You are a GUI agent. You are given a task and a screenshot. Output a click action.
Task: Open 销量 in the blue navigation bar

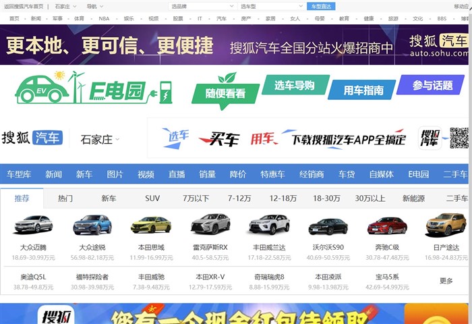click(208, 174)
